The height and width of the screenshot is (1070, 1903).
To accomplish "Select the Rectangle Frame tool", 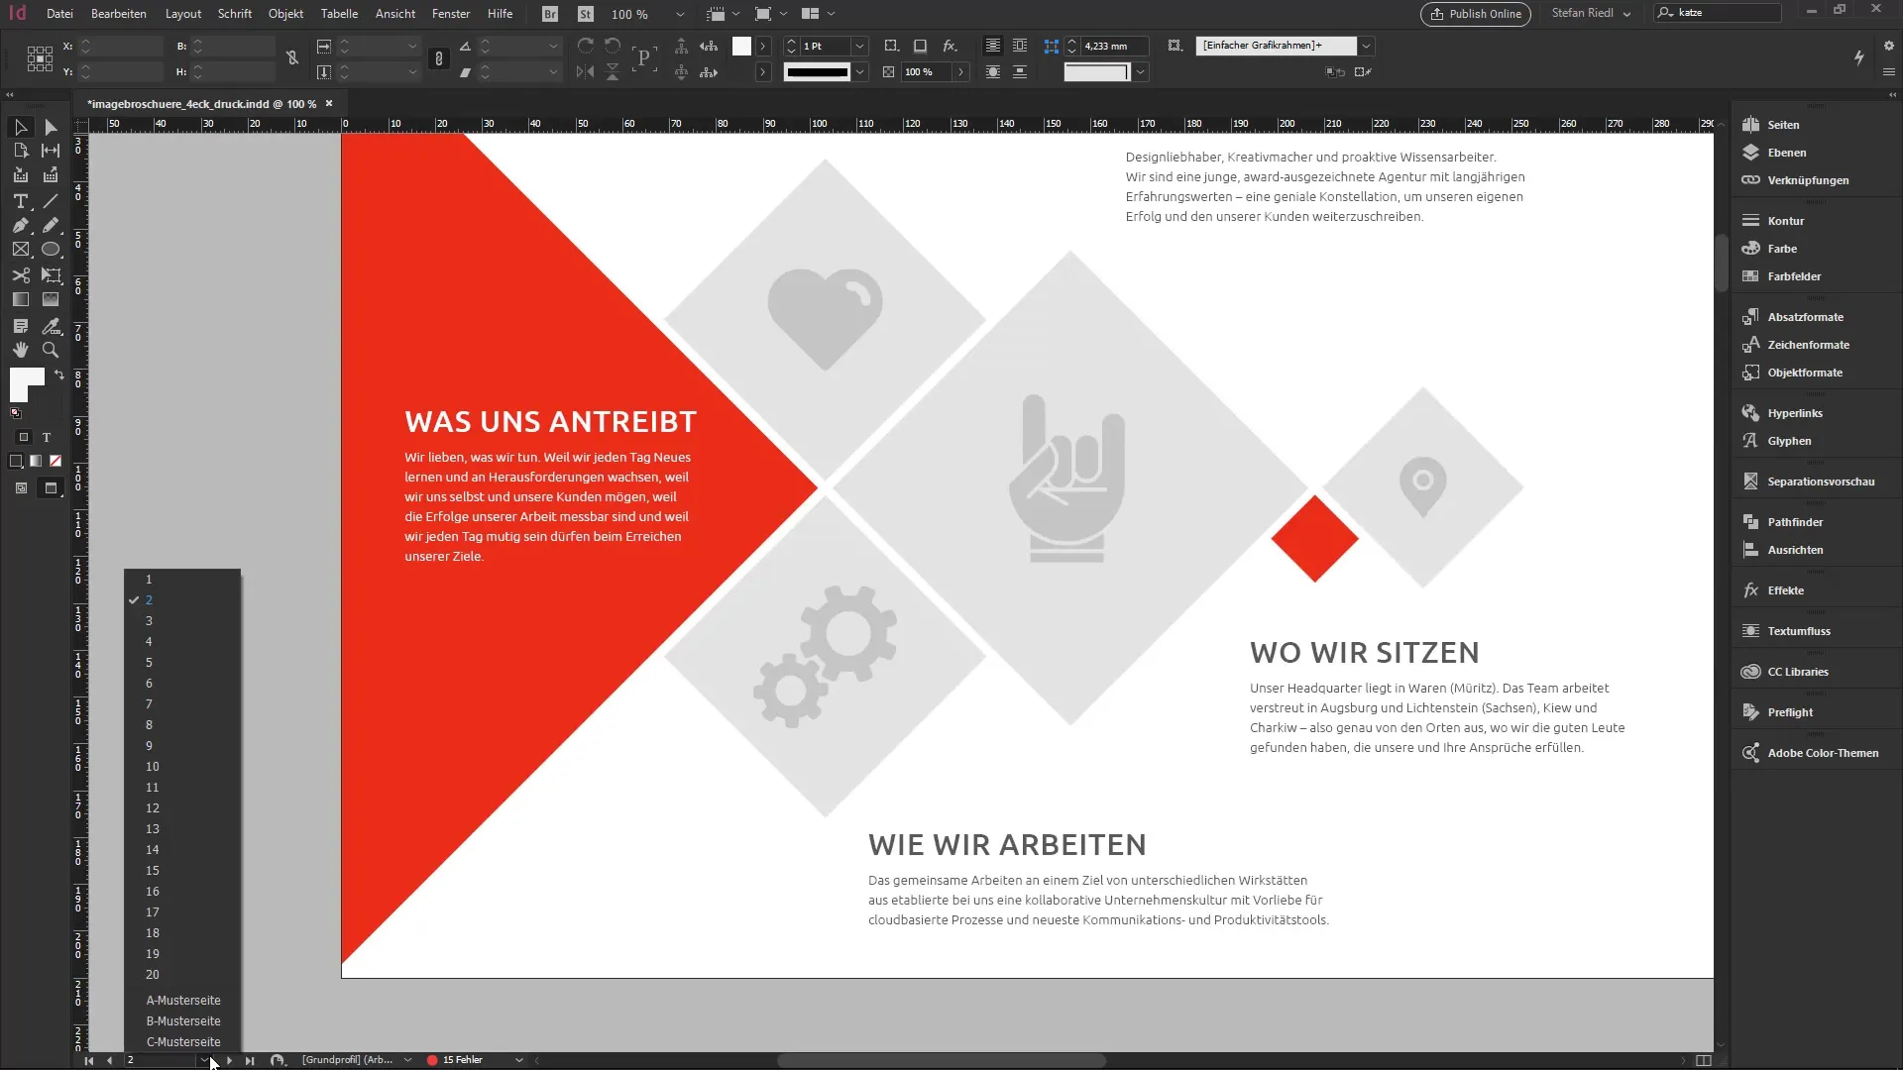I will 20,250.
